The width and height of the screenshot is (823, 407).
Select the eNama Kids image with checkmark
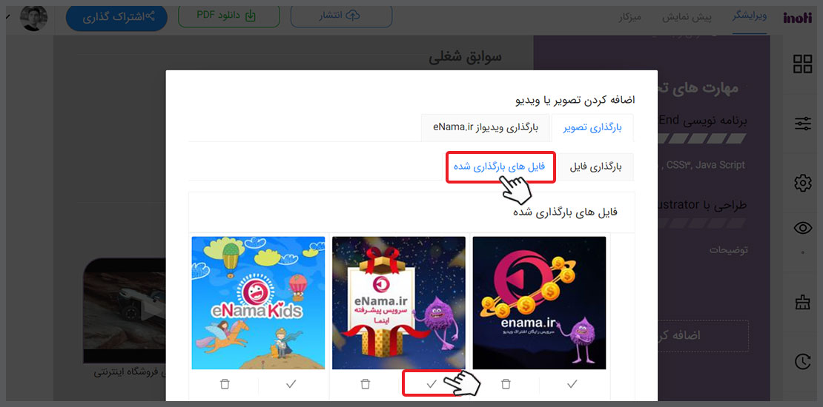coord(291,384)
